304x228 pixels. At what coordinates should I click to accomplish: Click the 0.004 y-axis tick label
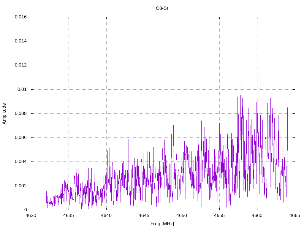[21, 161]
